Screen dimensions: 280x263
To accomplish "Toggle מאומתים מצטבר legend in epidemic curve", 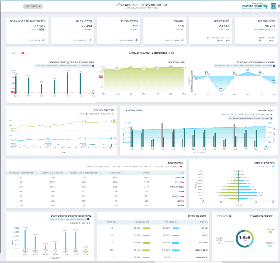I will pos(228,114).
